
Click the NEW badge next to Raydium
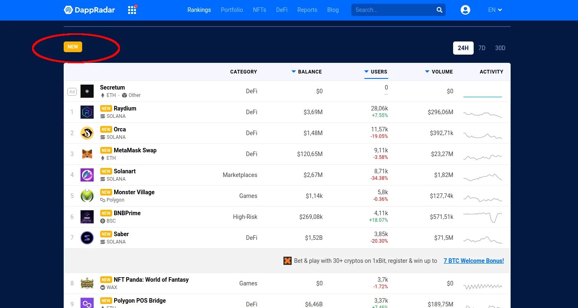[x=106, y=108]
